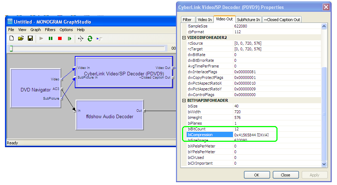Select the biClrImportant row
The height and width of the screenshot is (185, 337).
point(254,163)
